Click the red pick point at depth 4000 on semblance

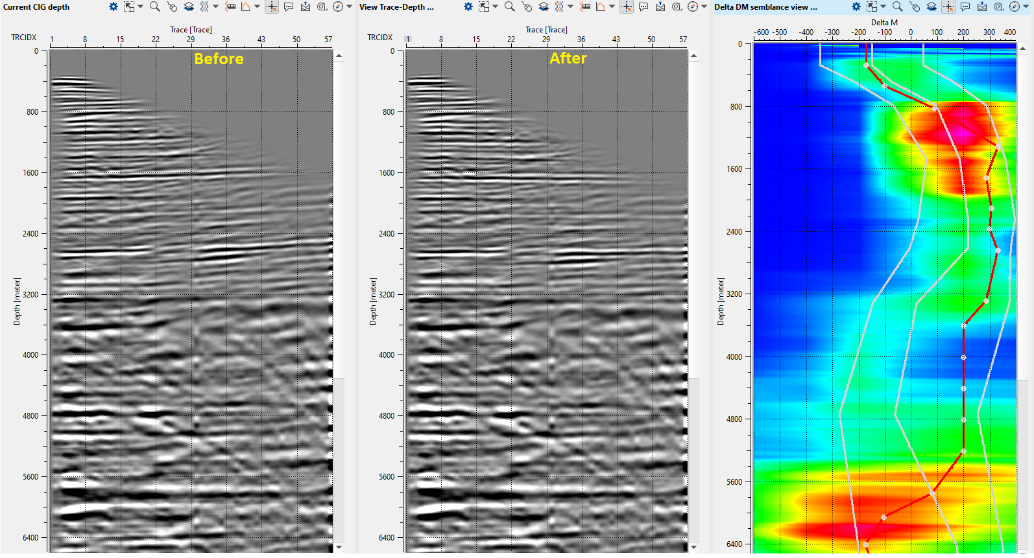point(963,357)
